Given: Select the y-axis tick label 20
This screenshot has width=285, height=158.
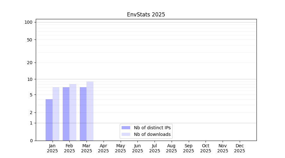Looking at the screenshot, I should [29, 63].
